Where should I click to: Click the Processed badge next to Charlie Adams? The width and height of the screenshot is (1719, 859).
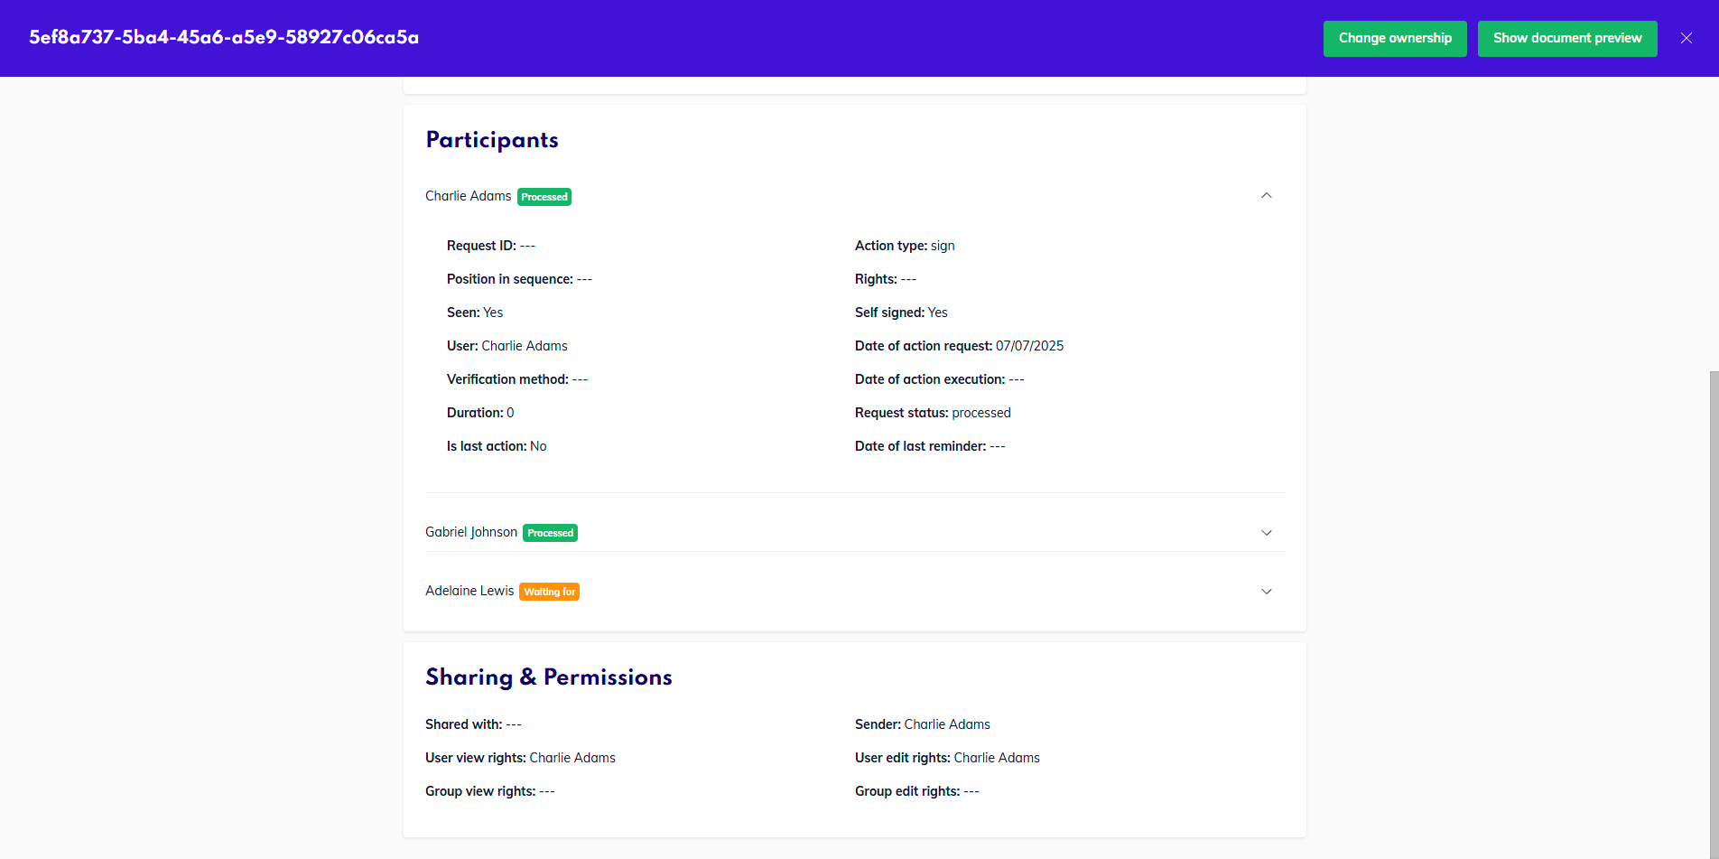click(544, 196)
